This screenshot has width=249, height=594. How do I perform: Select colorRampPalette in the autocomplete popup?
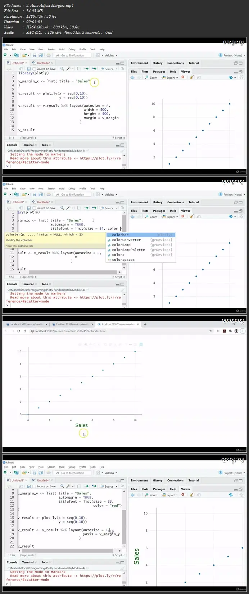(141, 250)
